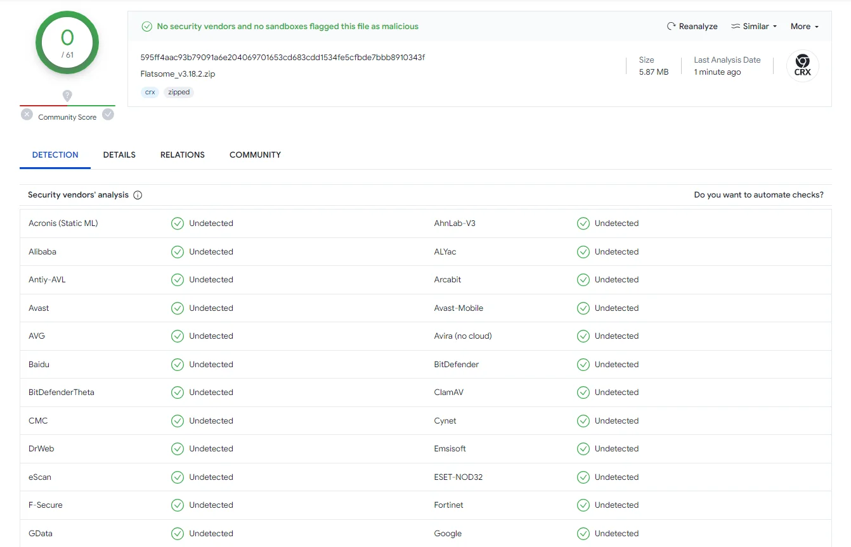The height and width of the screenshot is (547, 851).
Task: Click the 0/61 detection score circle
Action: [x=67, y=43]
